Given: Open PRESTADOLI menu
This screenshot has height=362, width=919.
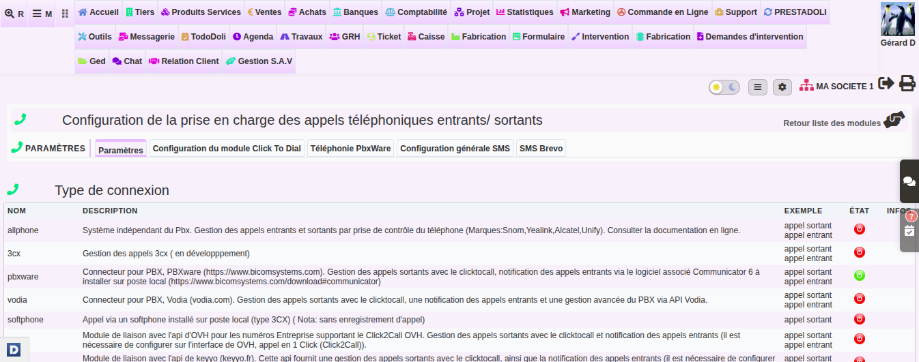Looking at the screenshot, I should [x=795, y=12].
